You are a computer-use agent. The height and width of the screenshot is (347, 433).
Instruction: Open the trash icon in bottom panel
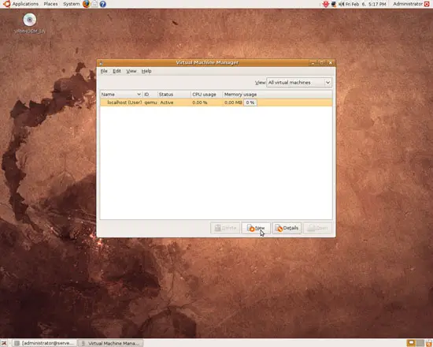429,343
